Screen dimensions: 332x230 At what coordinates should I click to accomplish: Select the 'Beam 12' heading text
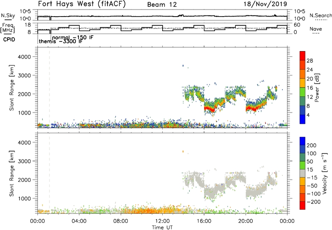coord(162,5)
